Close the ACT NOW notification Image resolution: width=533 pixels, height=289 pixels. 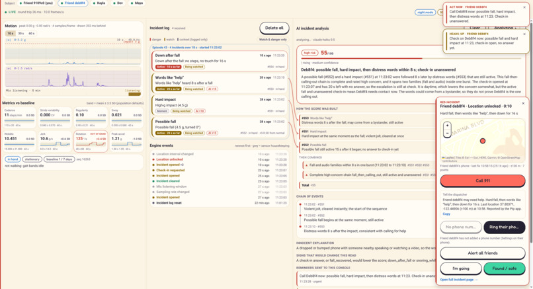tap(524, 7)
